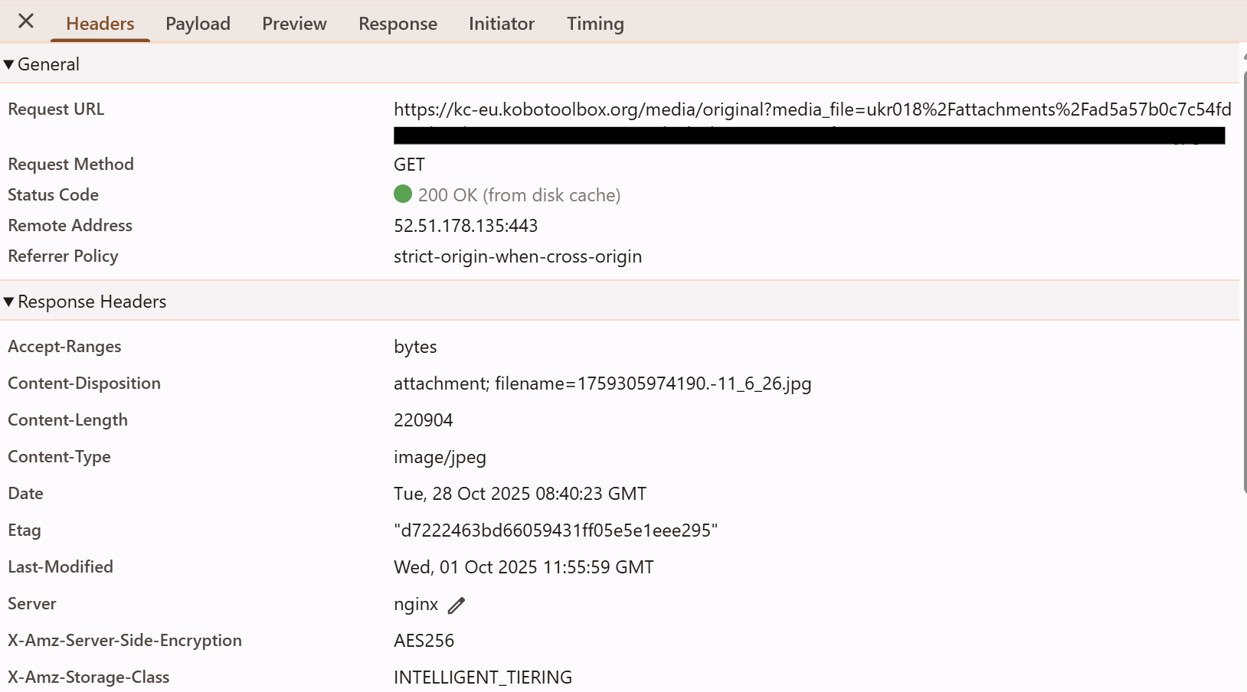Collapse the General section
The image size is (1247, 692).
pyautogui.click(x=9, y=64)
